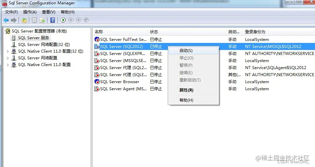The height and width of the screenshot is (167, 315).
Task: Open the 文件(F) menu
Action: tap(11, 12)
